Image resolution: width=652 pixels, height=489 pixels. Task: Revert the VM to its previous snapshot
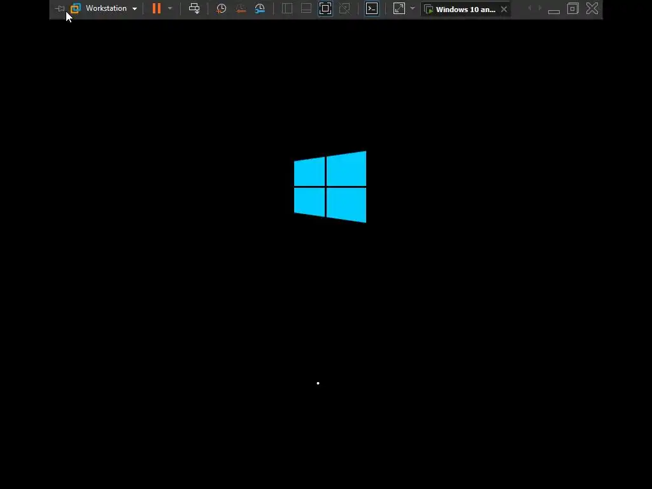pyautogui.click(x=241, y=8)
